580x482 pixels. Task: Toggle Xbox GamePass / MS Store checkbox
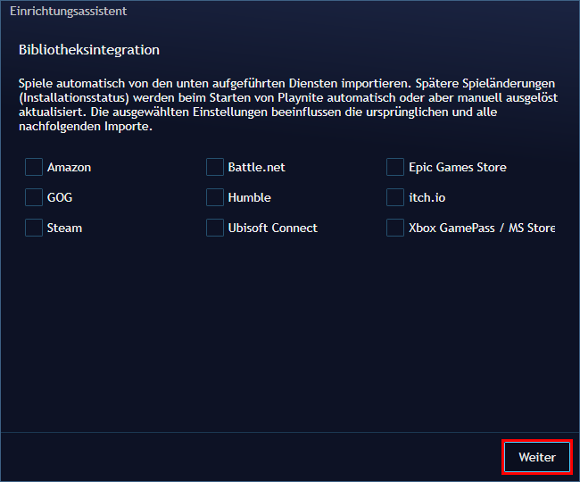[395, 228]
